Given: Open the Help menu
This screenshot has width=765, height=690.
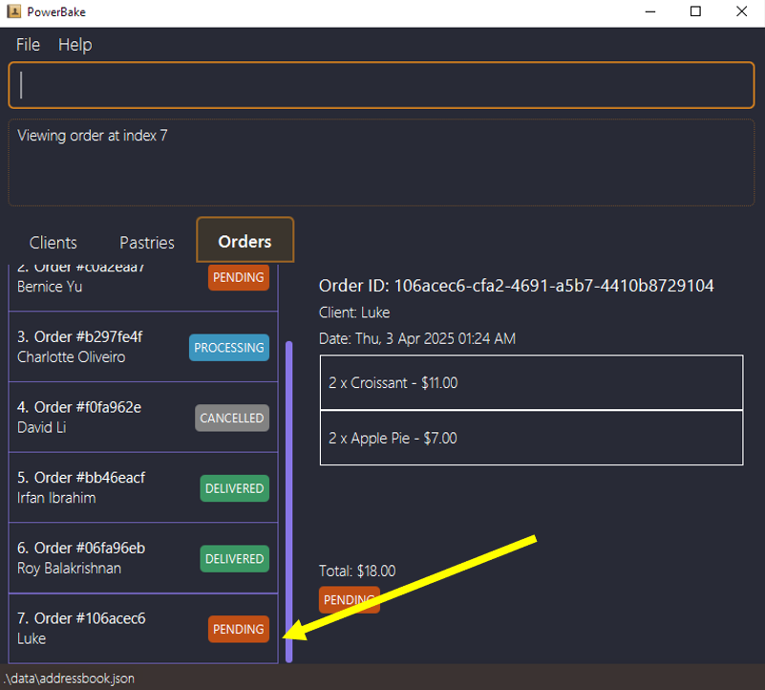Looking at the screenshot, I should 74,45.
